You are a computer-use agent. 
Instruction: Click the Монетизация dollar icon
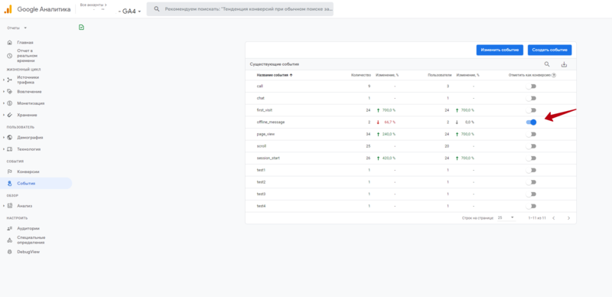click(10, 103)
